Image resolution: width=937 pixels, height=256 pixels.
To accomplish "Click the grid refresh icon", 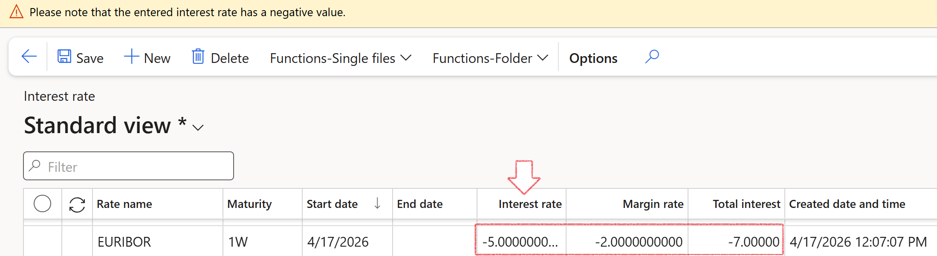I will (x=77, y=205).
